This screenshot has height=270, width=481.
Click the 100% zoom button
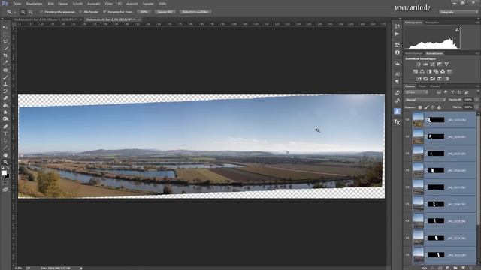[144, 12]
